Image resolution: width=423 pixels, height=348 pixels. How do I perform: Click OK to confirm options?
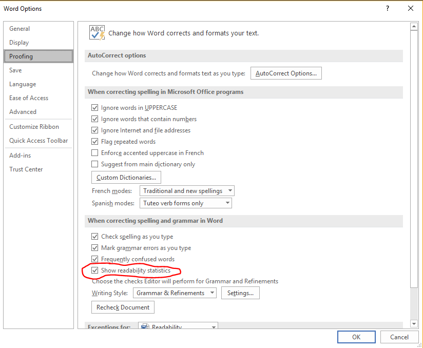pyautogui.click(x=356, y=337)
